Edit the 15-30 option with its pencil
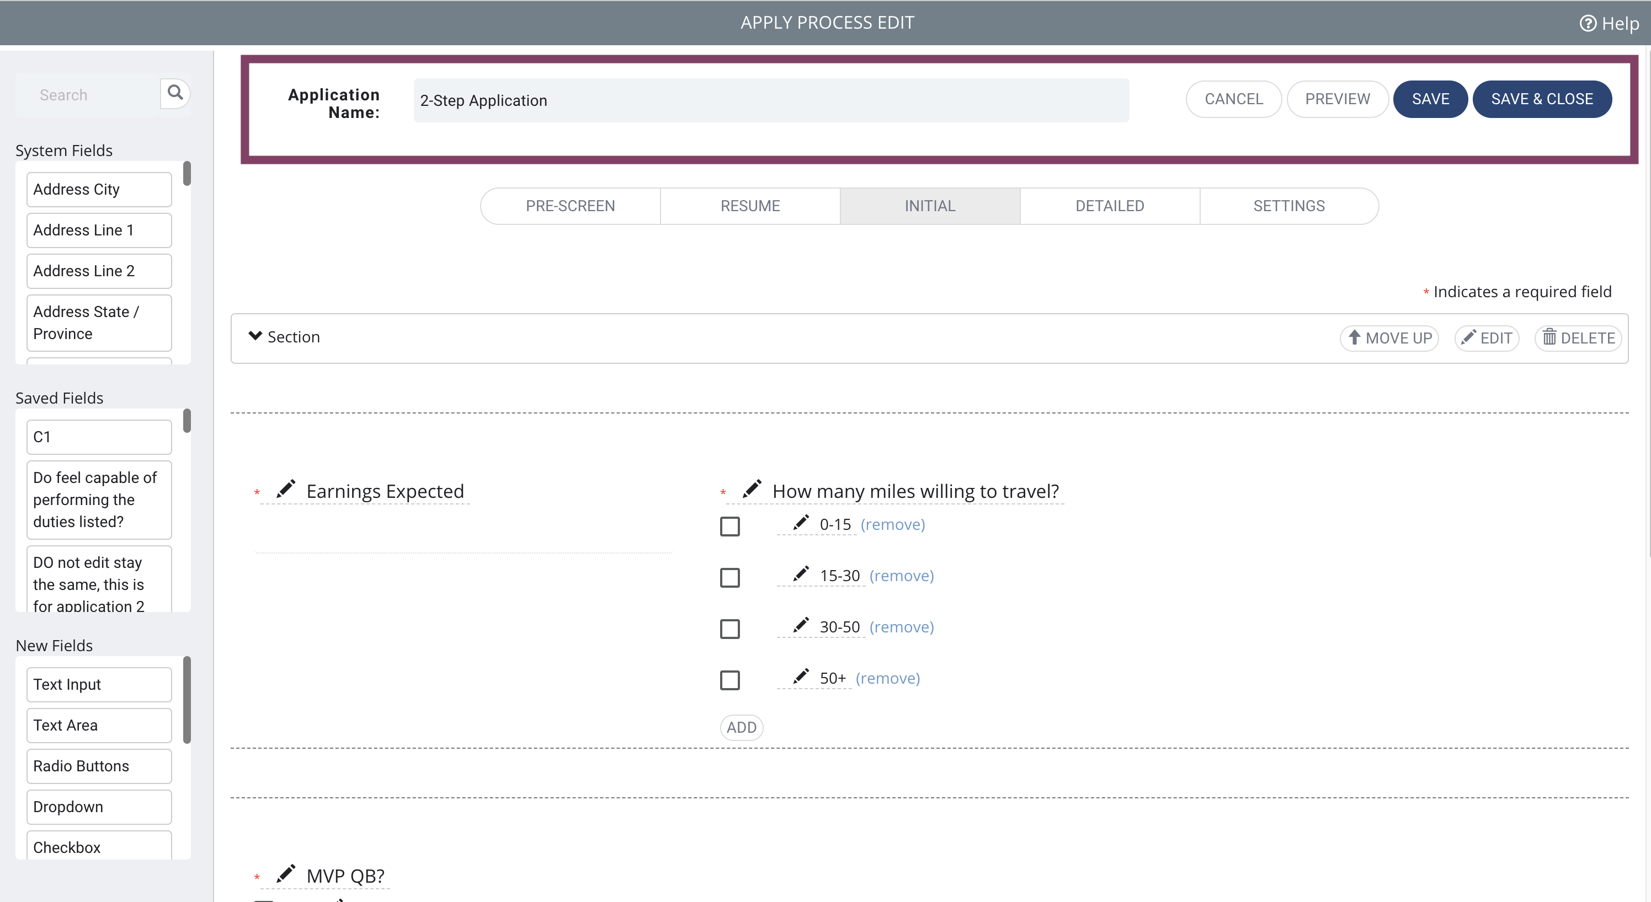This screenshot has width=1651, height=902. click(x=801, y=573)
